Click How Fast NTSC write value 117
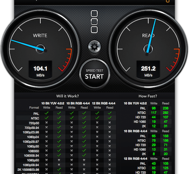Screen dimensions: 189x174 click(x=154, y=113)
